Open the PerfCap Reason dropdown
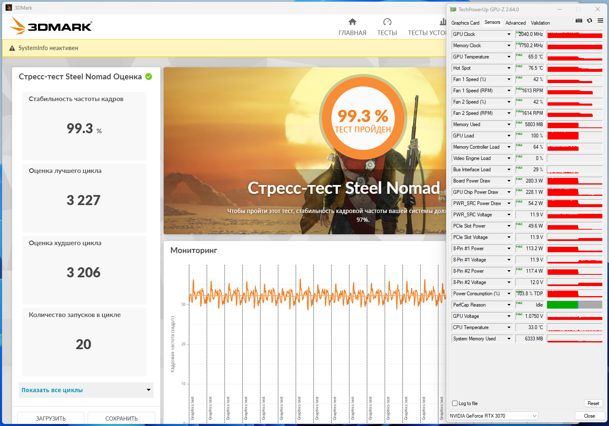The width and height of the screenshot is (609, 426). (509, 305)
